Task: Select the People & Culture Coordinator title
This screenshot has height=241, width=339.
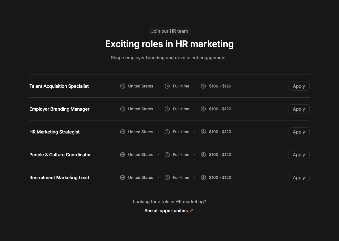Action: pyautogui.click(x=60, y=155)
